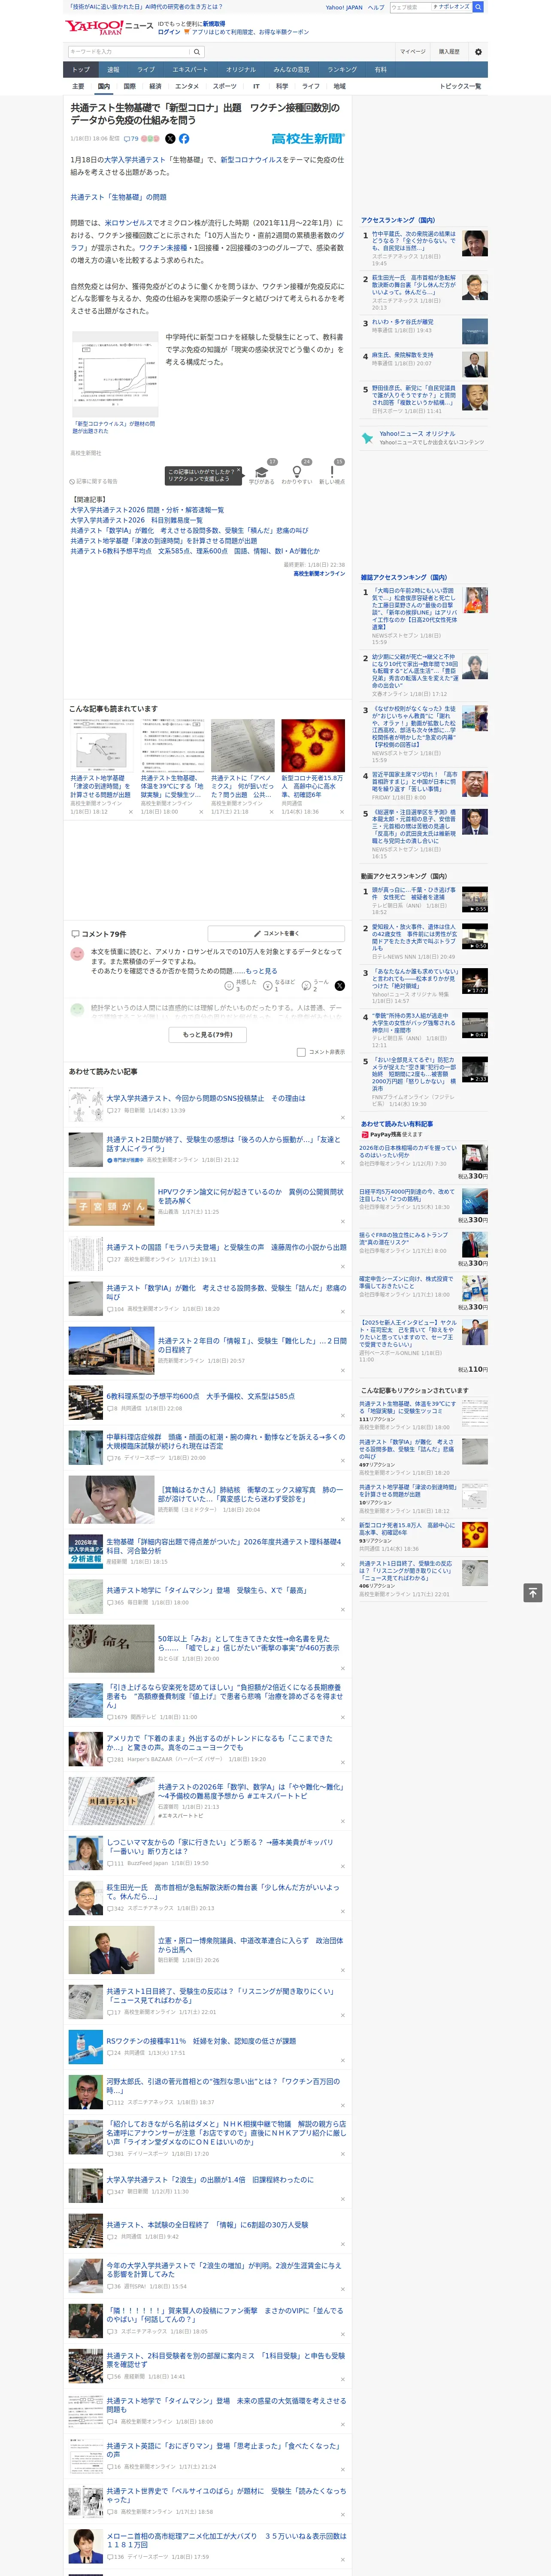Click the scroll-to-top arrow button
This screenshot has width=551, height=2576.
533,1592
